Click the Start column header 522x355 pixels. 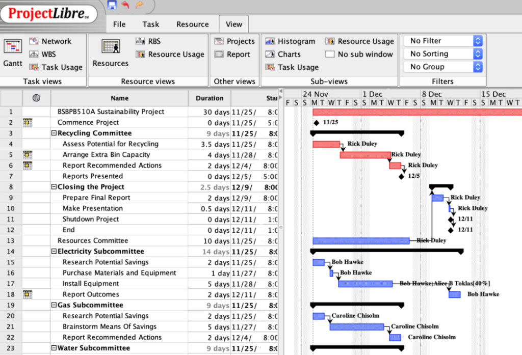[x=254, y=98]
